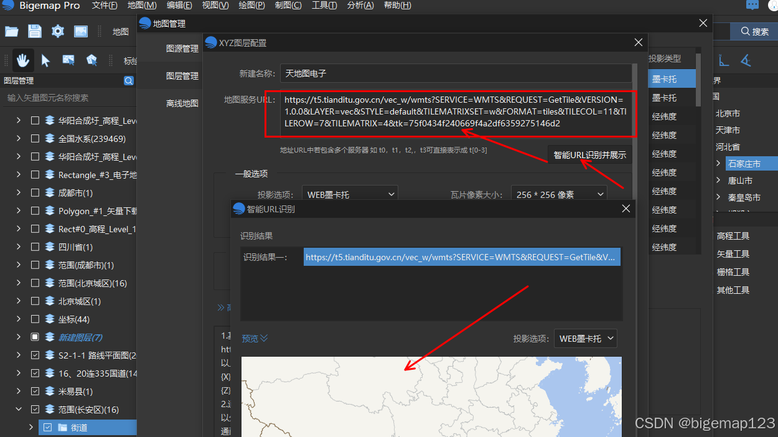Expand the 街道 folder
Viewport: 778px width, 437px height.
tap(31, 428)
